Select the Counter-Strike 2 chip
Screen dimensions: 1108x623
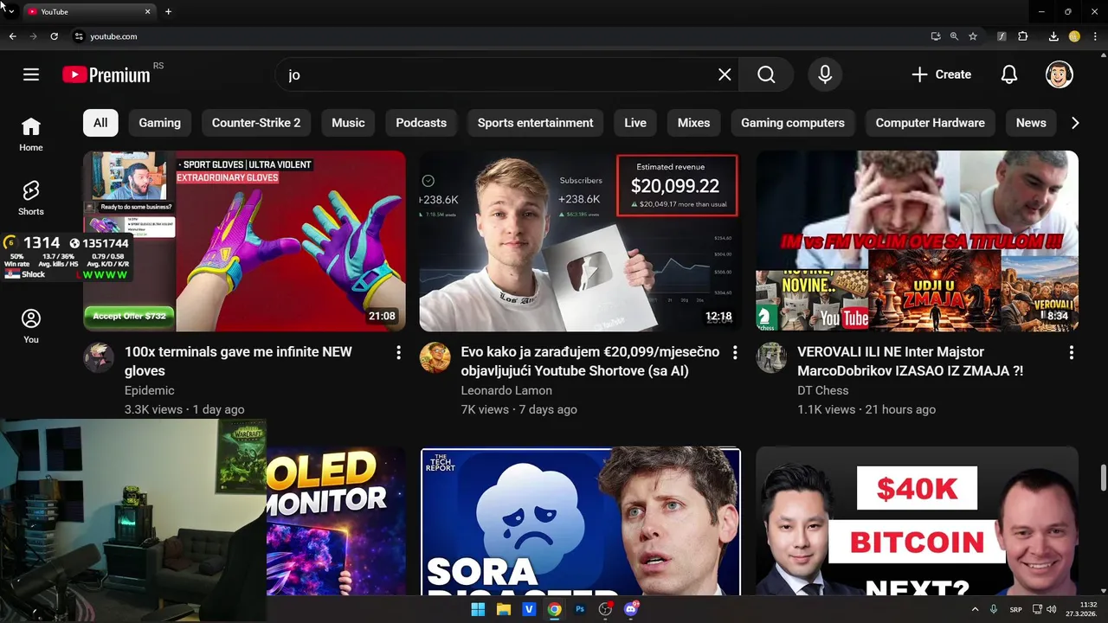(256, 123)
